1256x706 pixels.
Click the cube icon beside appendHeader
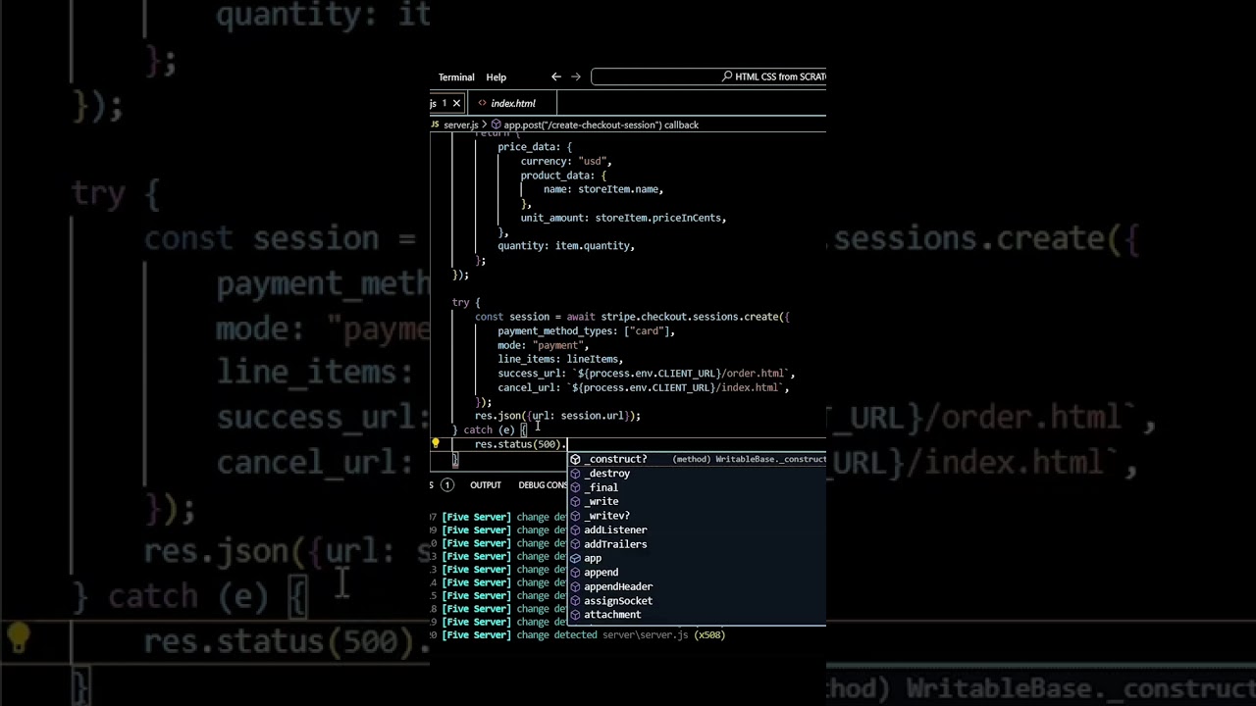575,586
